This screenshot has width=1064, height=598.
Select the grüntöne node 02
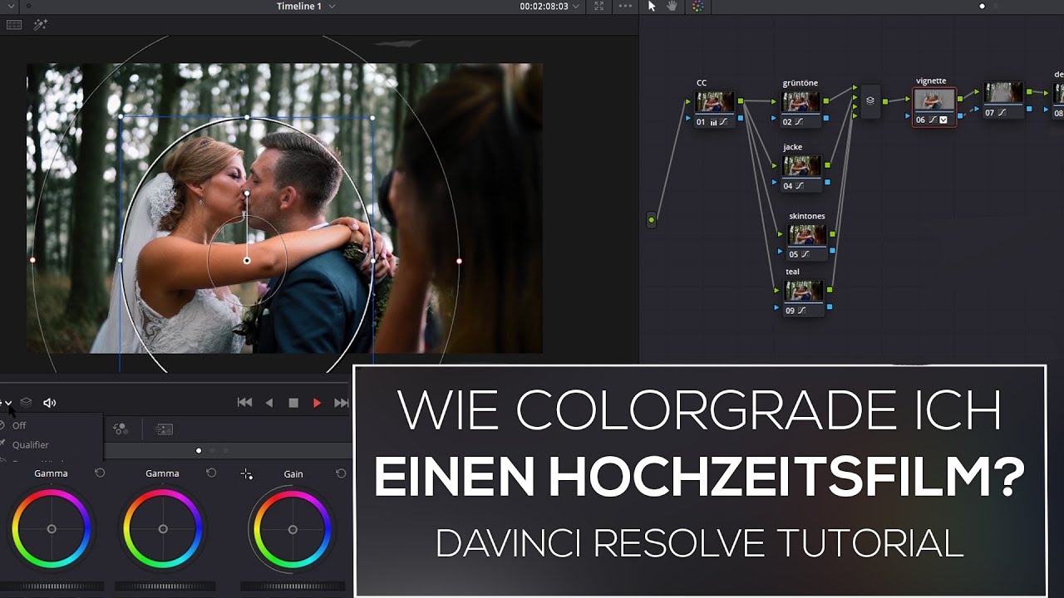point(801,109)
